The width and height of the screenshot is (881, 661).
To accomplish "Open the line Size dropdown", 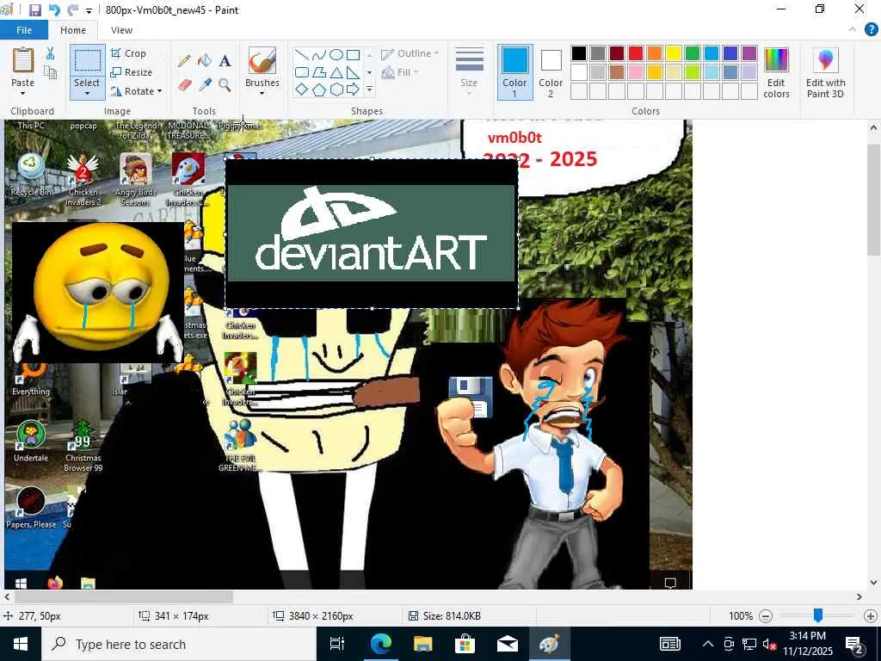I will pyautogui.click(x=469, y=72).
